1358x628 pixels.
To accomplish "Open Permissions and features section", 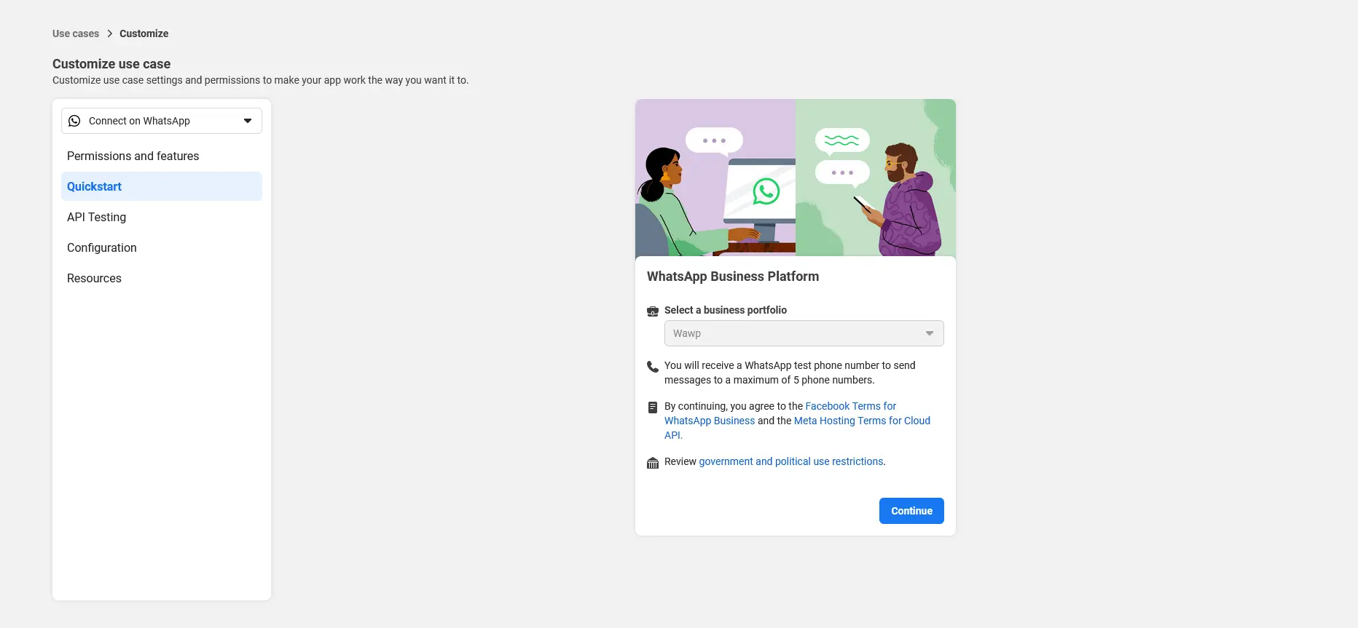I will 162,156.
